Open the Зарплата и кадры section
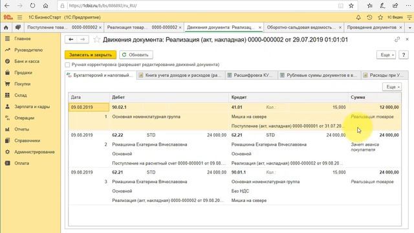This screenshot has height=233, width=414. (x=32, y=107)
